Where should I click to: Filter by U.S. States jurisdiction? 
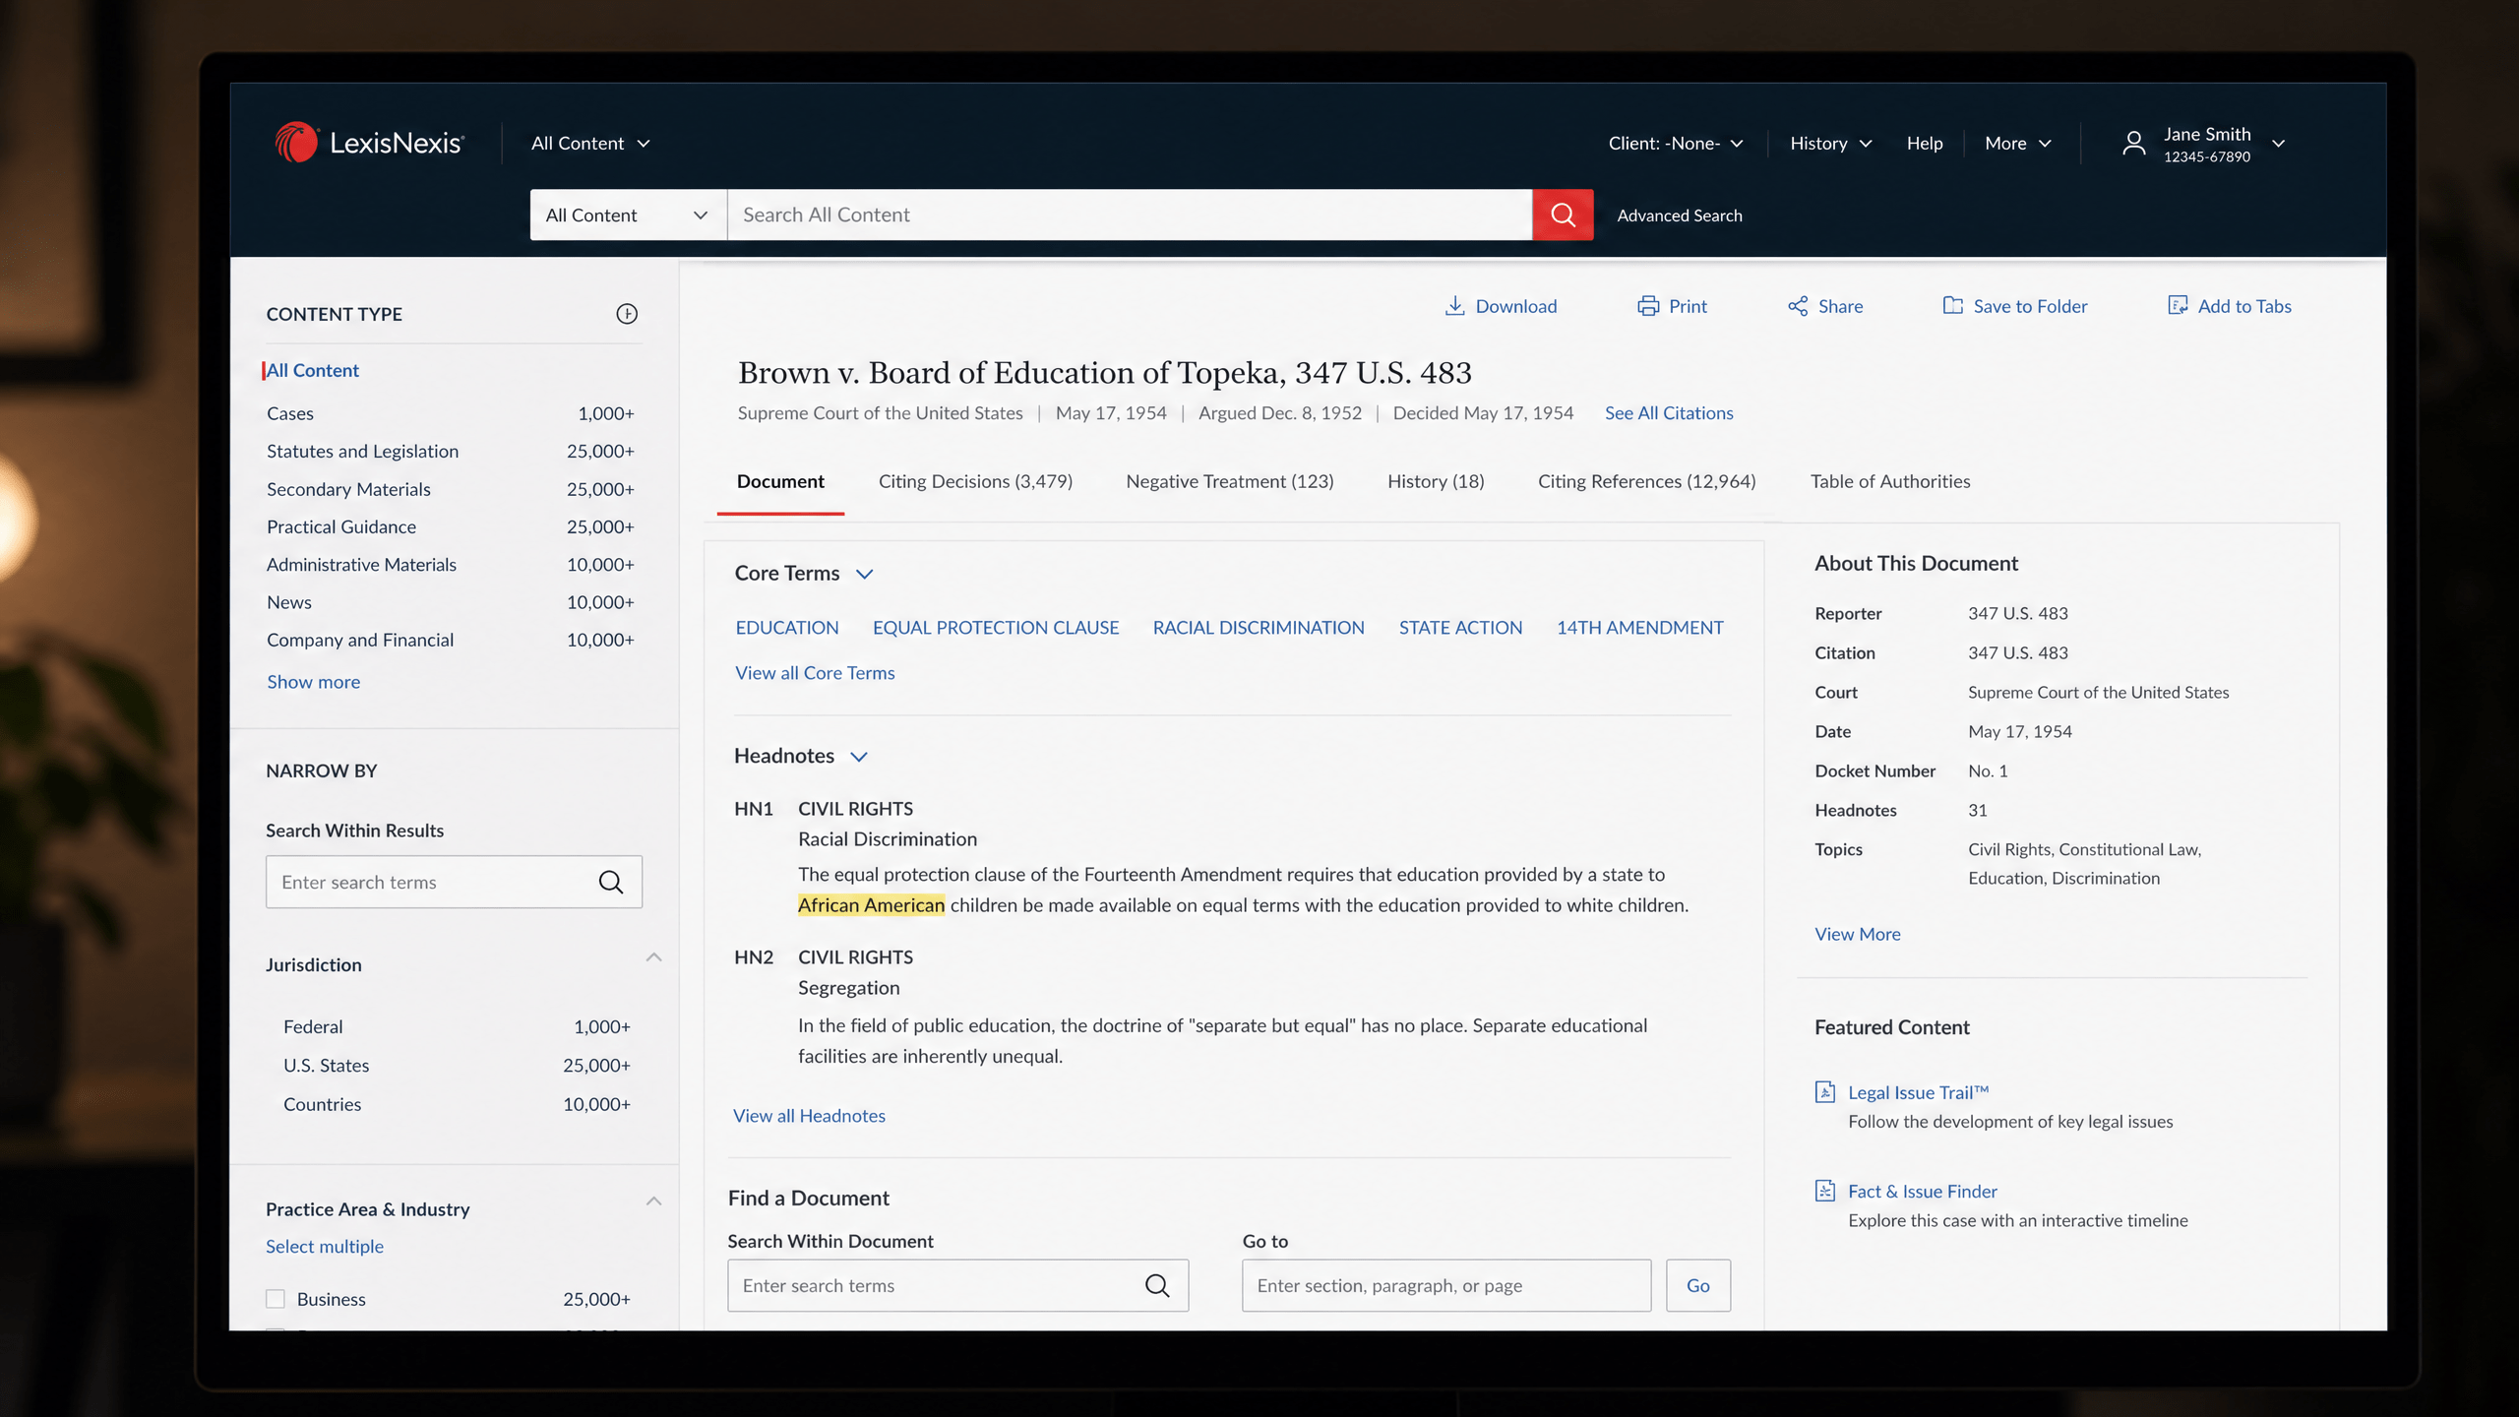(457, 1066)
